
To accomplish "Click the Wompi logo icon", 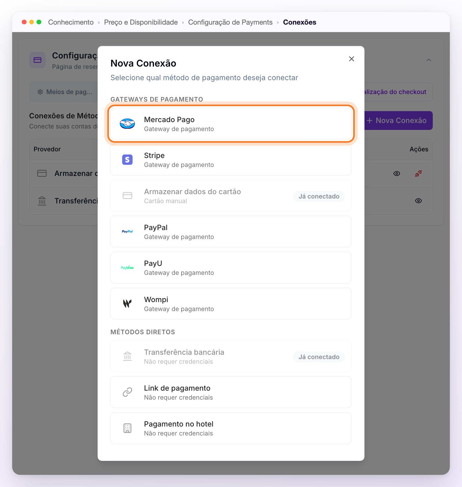I will point(127,304).
